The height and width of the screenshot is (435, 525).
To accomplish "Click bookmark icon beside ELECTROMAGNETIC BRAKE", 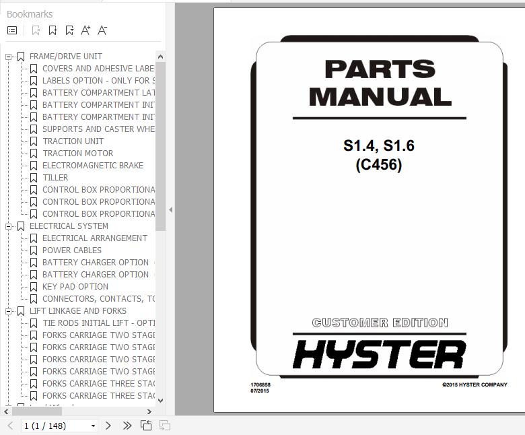I will point(34,166).
